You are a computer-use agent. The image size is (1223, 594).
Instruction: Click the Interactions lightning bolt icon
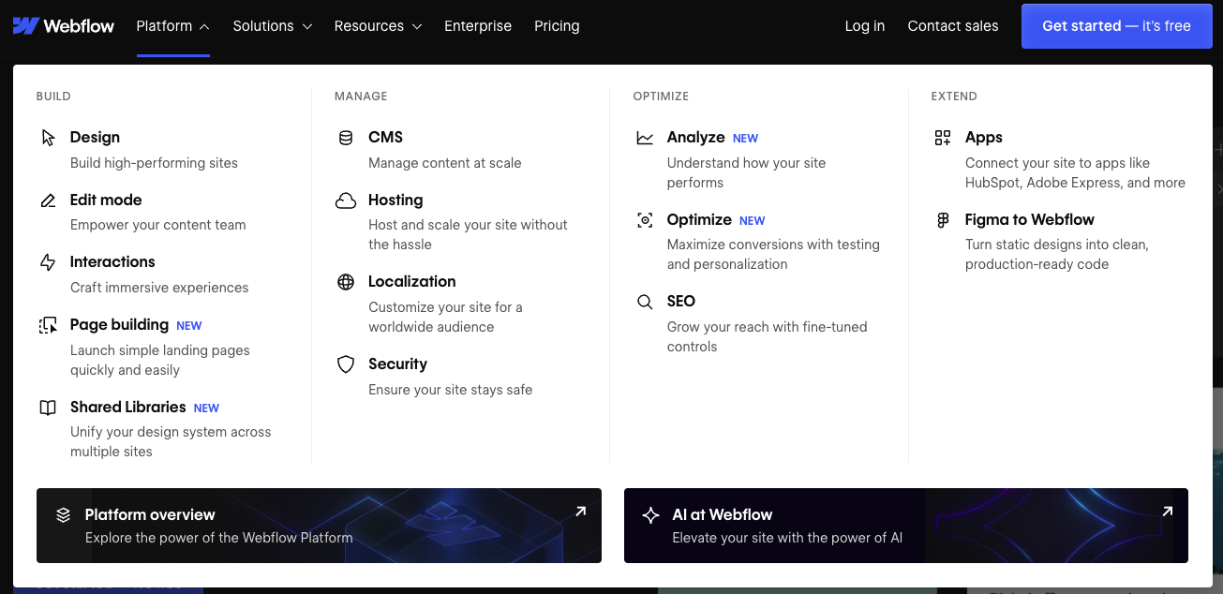[x=48, y=262]
